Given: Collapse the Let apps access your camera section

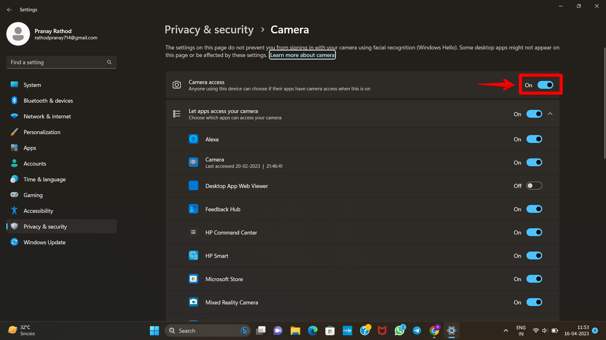Looking at the screenshot, I should click(x=550, y=114).
